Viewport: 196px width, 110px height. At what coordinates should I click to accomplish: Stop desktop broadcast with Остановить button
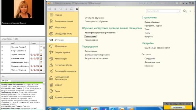[x=178, y=107]
